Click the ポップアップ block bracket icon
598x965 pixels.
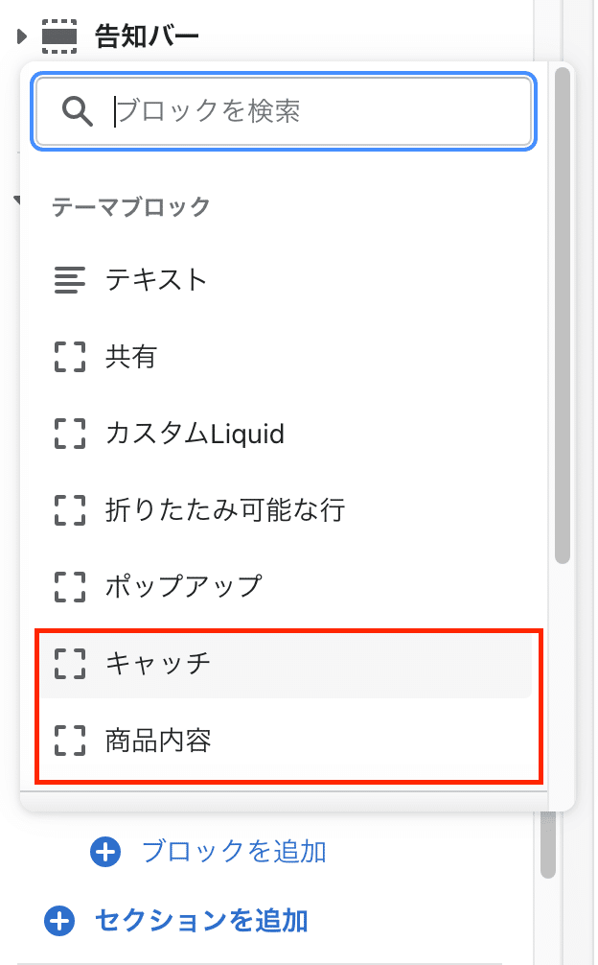click(x=70, y=586)
